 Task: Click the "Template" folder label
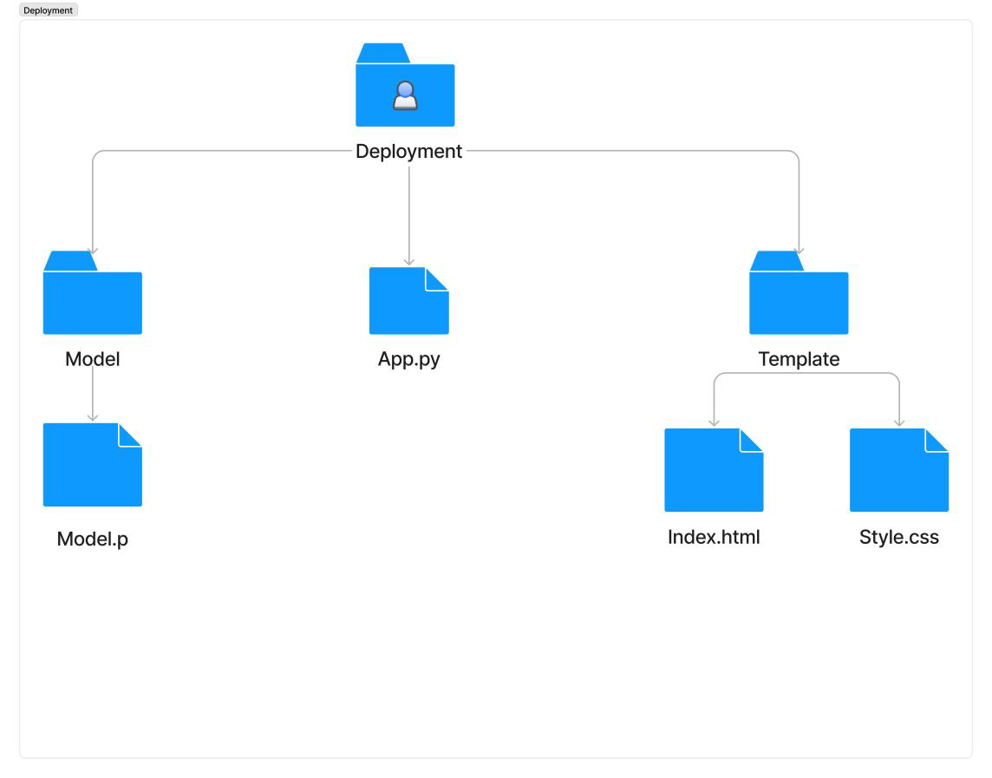click(x=799, y=359)
